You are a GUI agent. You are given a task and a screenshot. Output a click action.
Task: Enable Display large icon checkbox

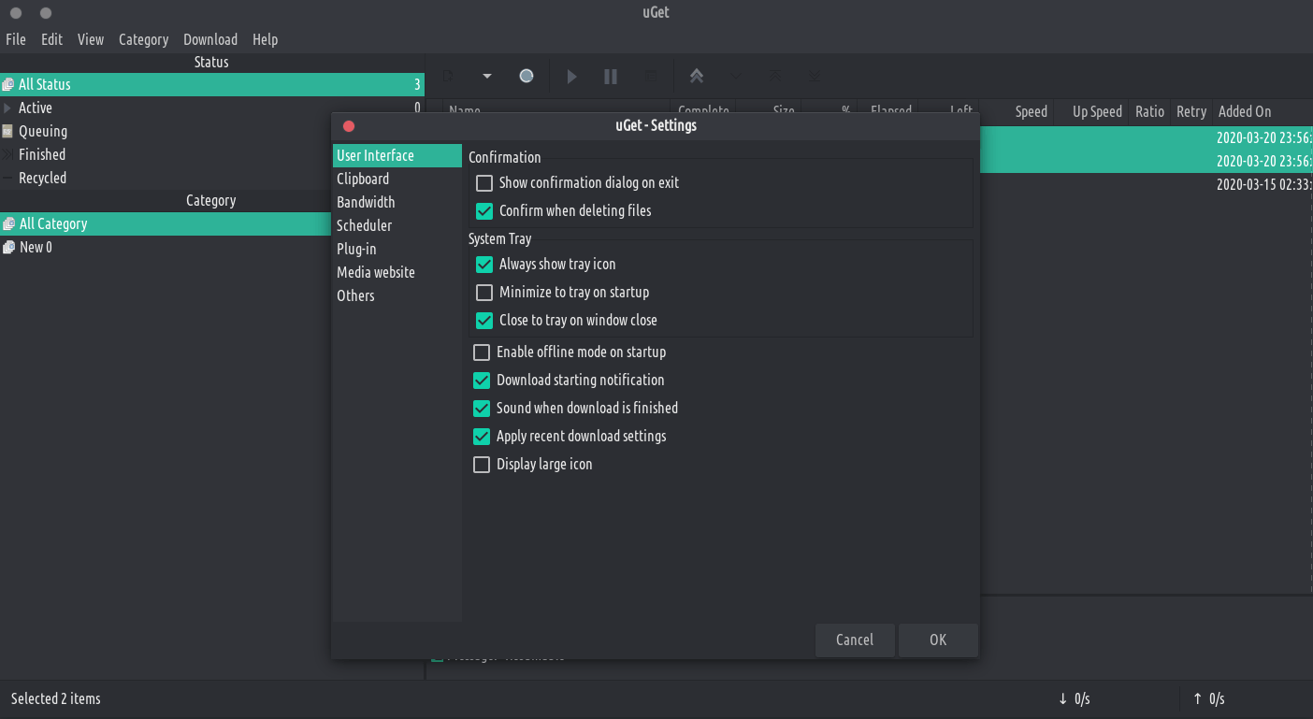click(482, 465)
